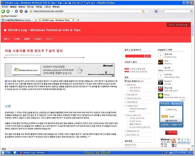Screen dimensions: 195x156
Task: Click inside the browser search field
Action: click(x=175, y=11)
